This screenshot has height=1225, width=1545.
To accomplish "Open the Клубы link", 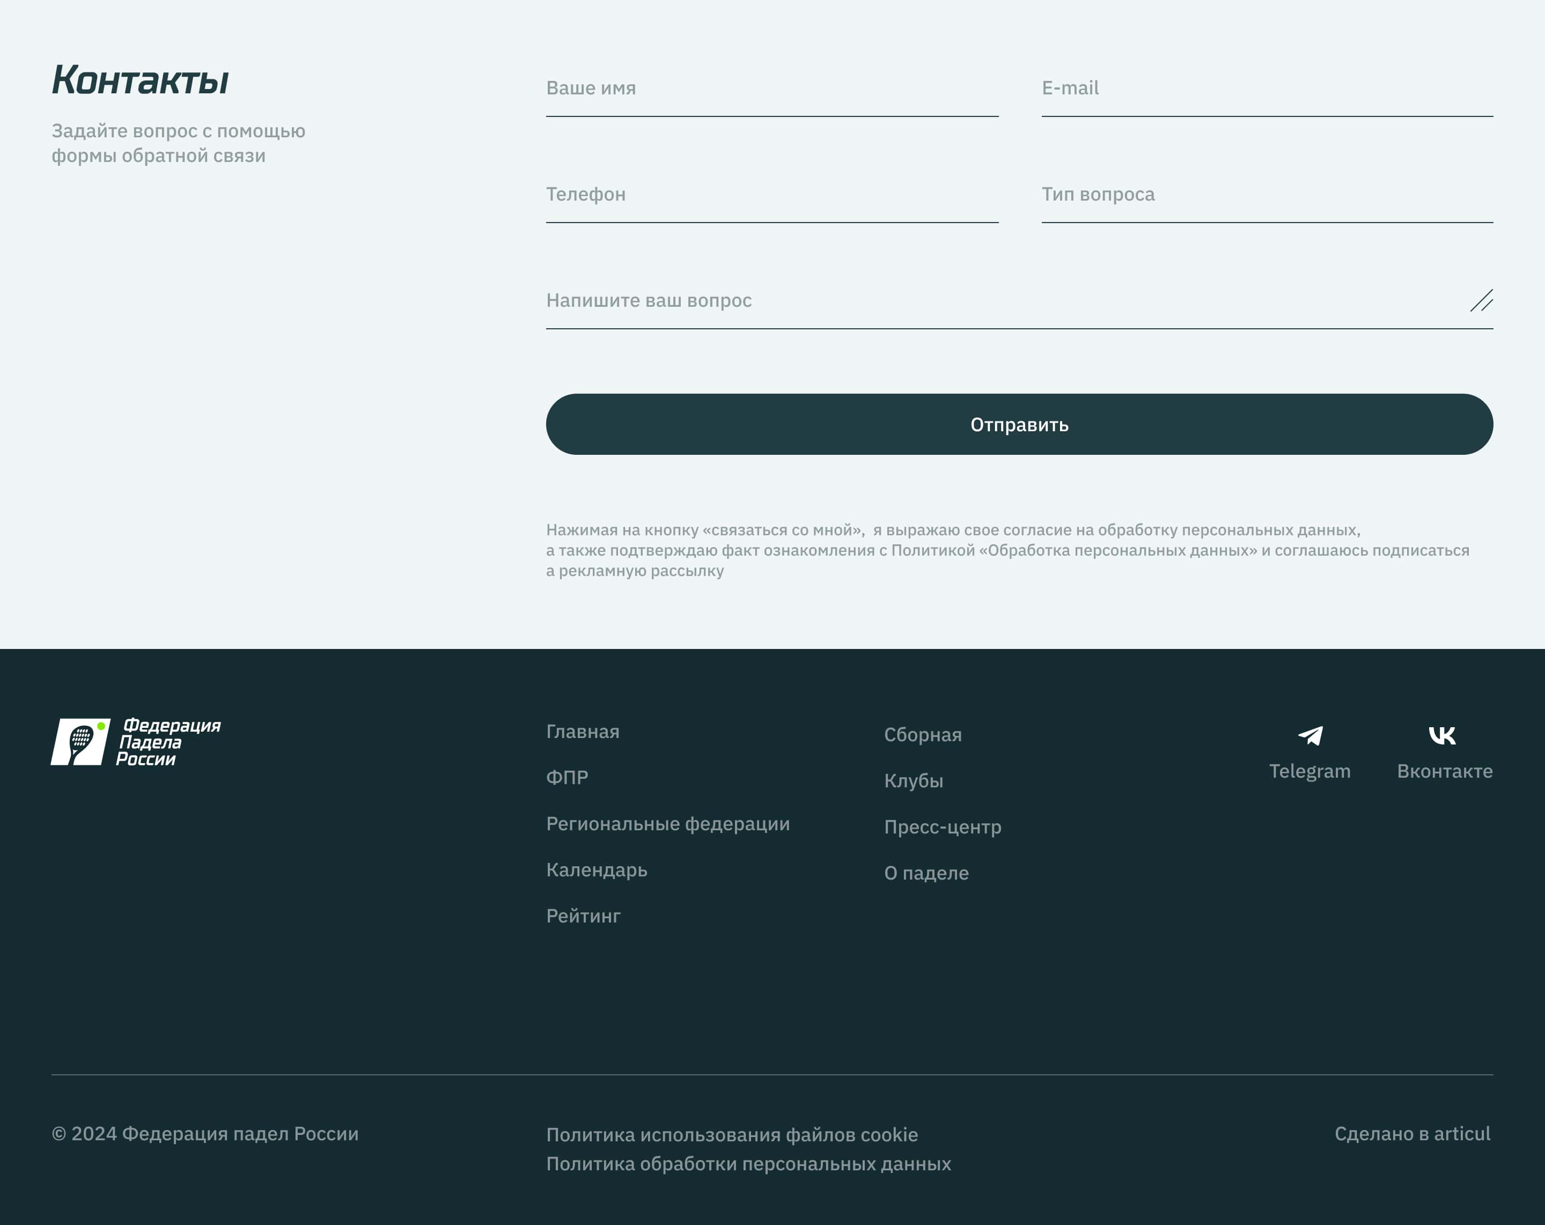I will pos(913,780).
